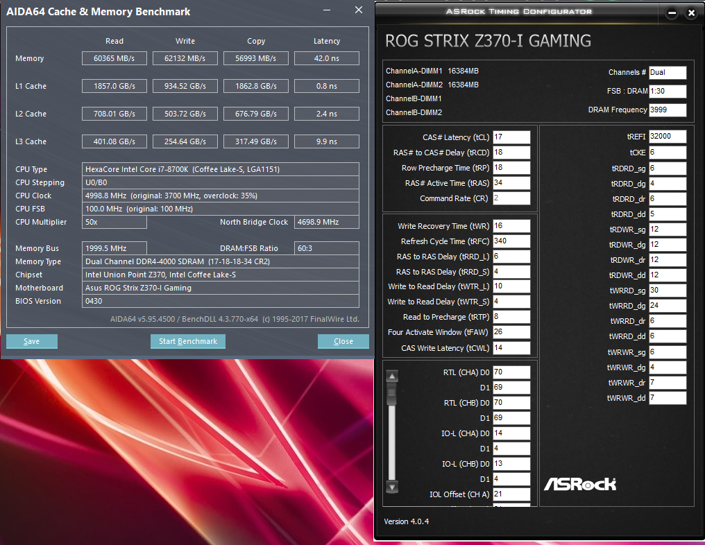Select the tRDWR_sg value field
This screenshot has height=545, width=705.
click(668, 230)
